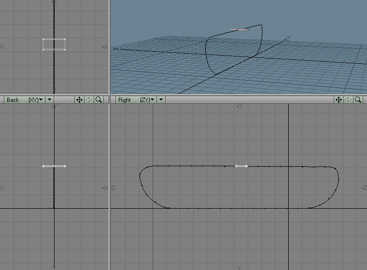Open the Back viewport display style arrow dropdown

(49, 100)
